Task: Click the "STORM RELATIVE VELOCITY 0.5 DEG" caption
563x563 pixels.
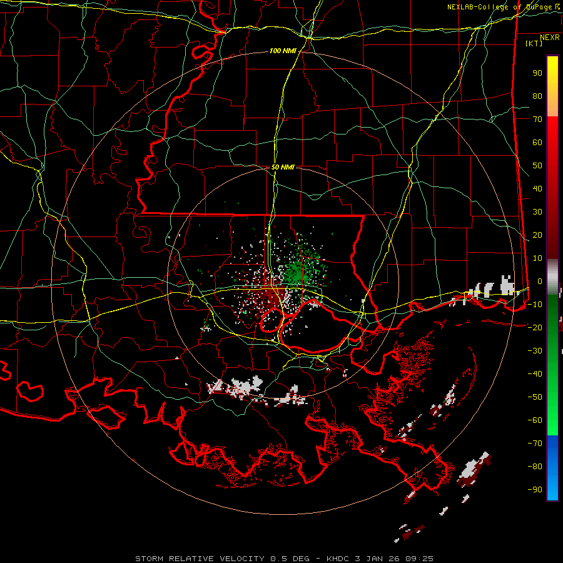Action: coord(222,559)
